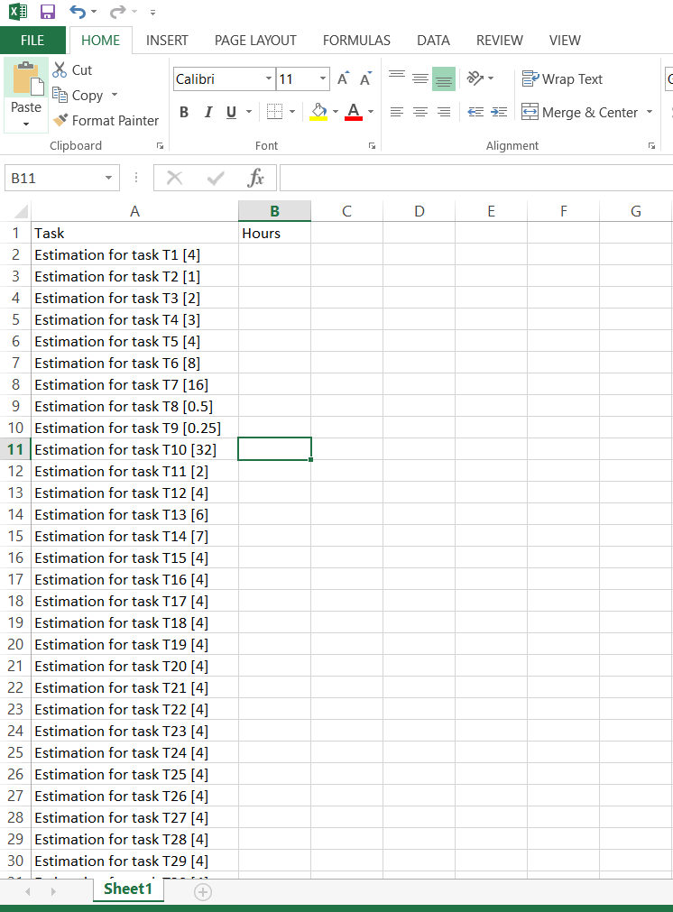The height and width of the screenshot is (912, 673).
Task: Open the Merge & Center dropdown arrow
Action: click(650, 112)
